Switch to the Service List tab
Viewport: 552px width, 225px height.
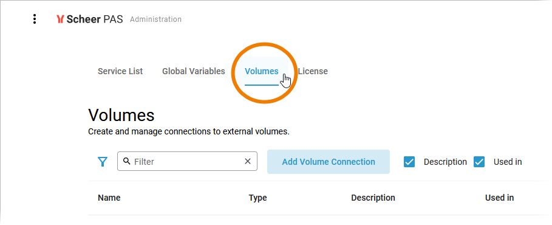(x=120, y=71)
